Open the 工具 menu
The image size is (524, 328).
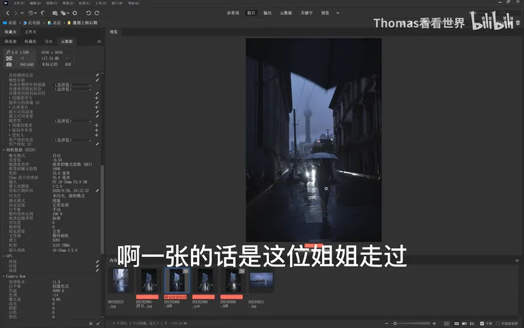[x=100, y=3]
